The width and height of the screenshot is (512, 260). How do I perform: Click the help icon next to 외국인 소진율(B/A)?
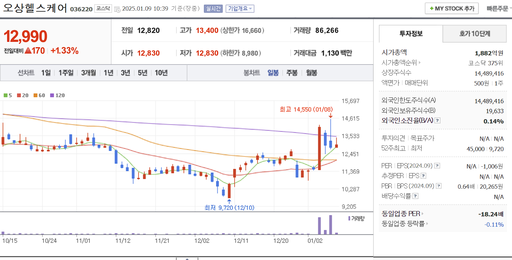(x=437, y=121)
